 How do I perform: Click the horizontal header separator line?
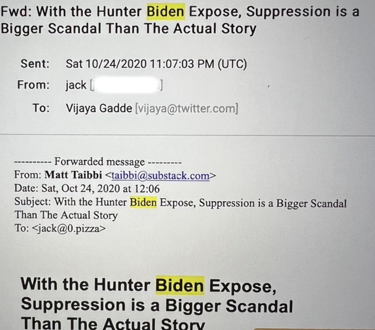187,135
